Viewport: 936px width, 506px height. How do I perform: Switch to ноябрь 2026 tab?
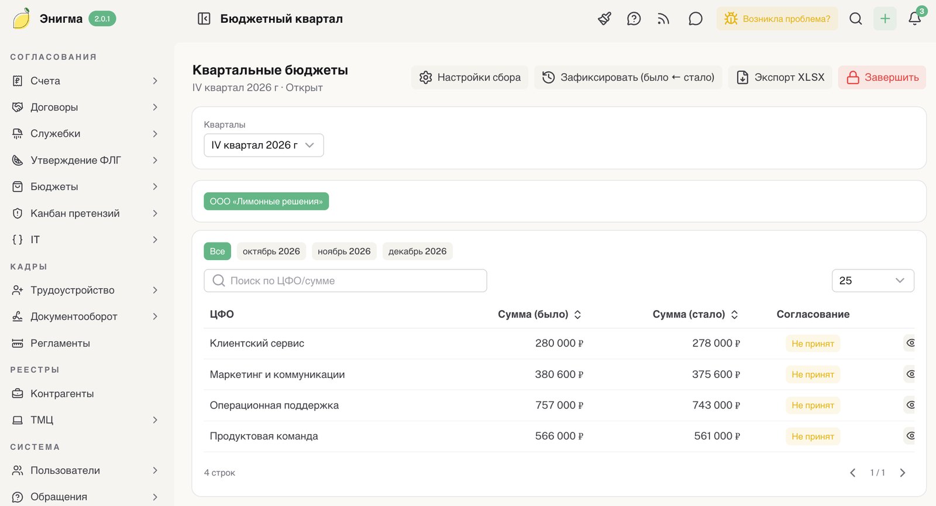click(344, 251)
